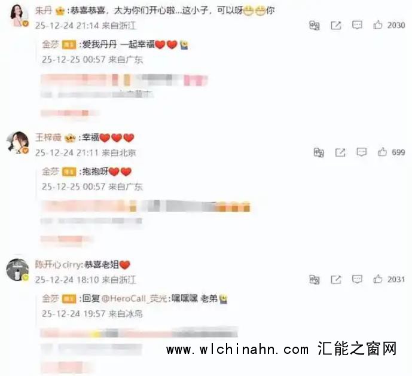Forward 陈开心cirry's comment
Image resolution: width=412 pixels, height=376 pixels.
tap(336, 280)
